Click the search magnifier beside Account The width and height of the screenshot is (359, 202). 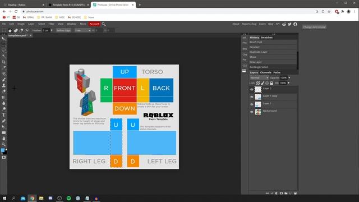point(104,24)
